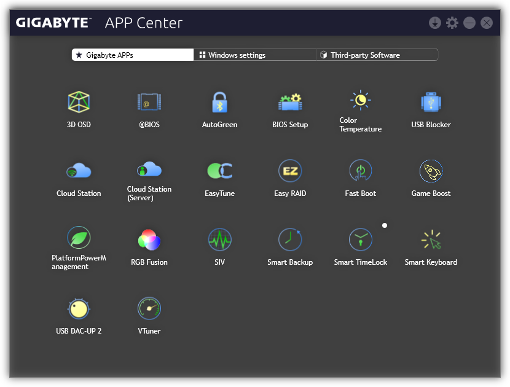Screen dimensions: 510x387
Task: Open the Third-party Software tab
Action: click(x=377, y=55)
